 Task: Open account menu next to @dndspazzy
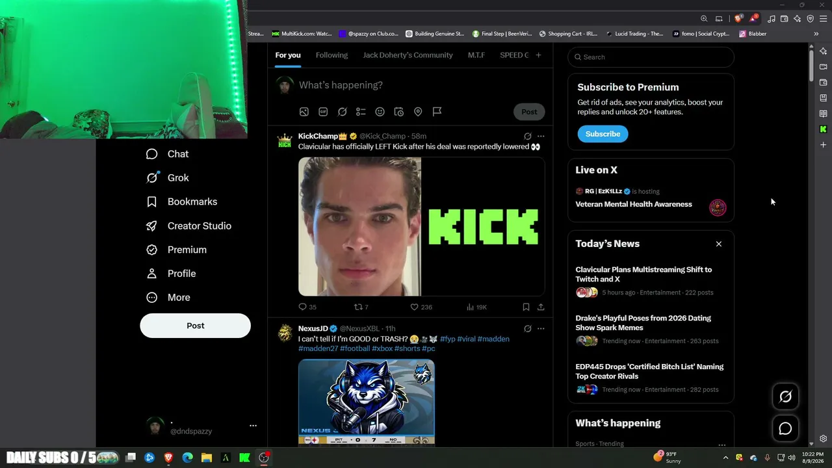pos(253,426)
